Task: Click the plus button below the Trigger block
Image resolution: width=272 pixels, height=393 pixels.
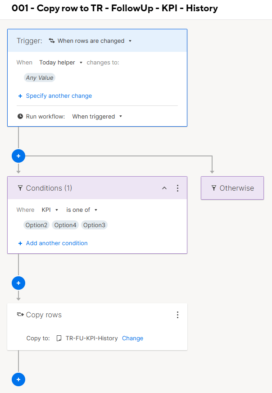Action: tap(18, 156)
